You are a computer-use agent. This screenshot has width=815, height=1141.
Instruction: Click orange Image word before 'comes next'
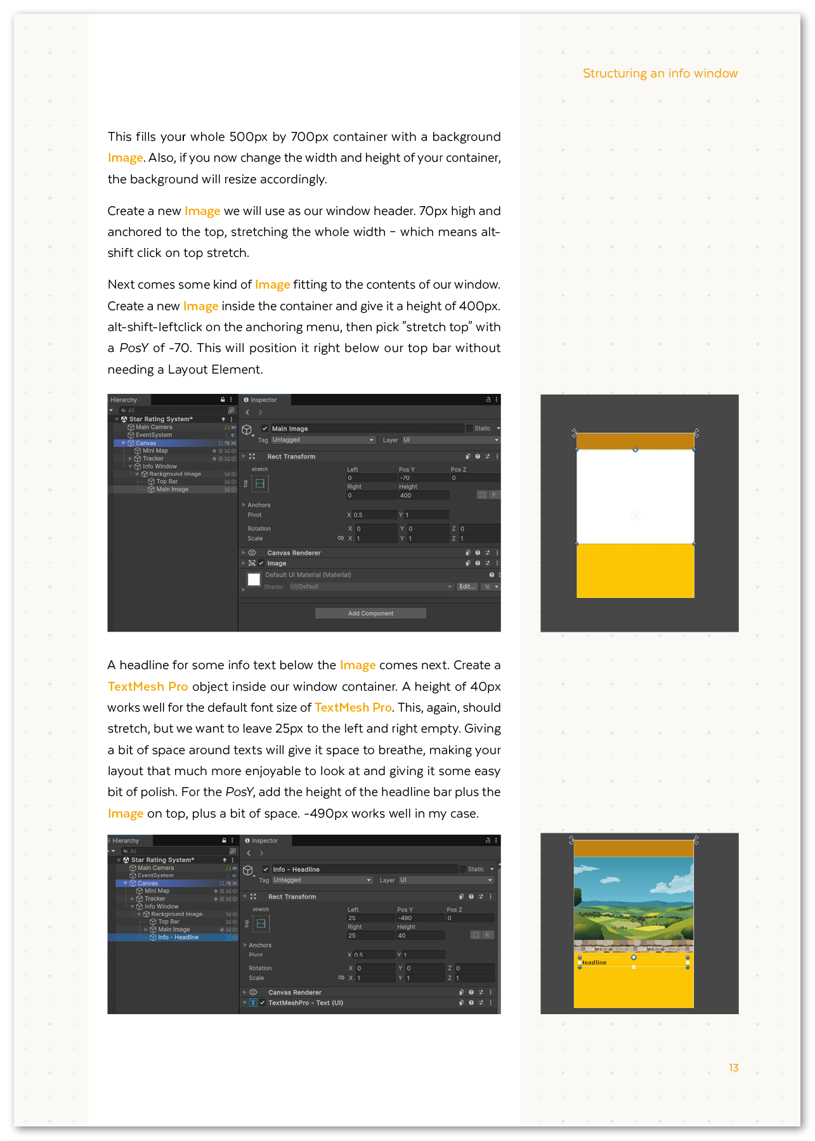pyautogui.click(x=358, y=665)
